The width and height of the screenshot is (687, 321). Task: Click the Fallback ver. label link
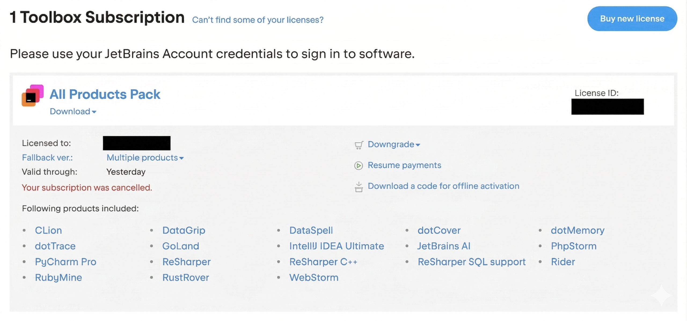click(47, 158)
